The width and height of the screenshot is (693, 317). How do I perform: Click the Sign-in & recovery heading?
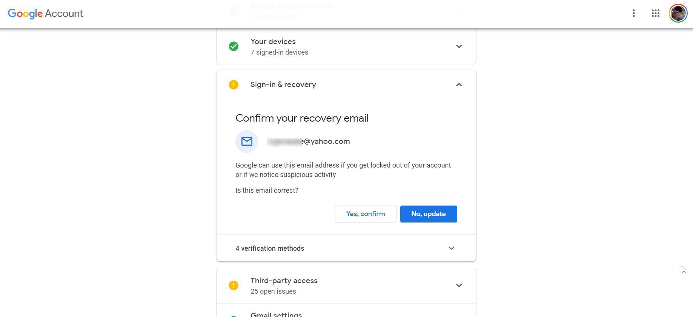(x=283, y=84)
